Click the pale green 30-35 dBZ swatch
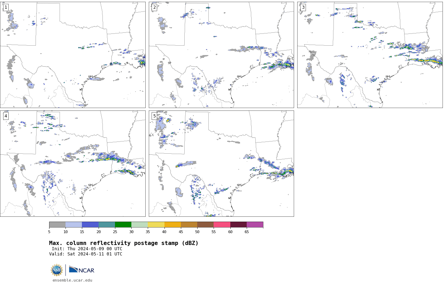Image resolution: width=446 pixels, height=284 pixels. point(139,225)
